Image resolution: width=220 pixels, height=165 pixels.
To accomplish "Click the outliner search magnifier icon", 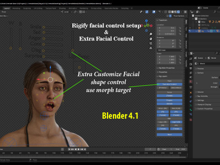I will 214,12.
